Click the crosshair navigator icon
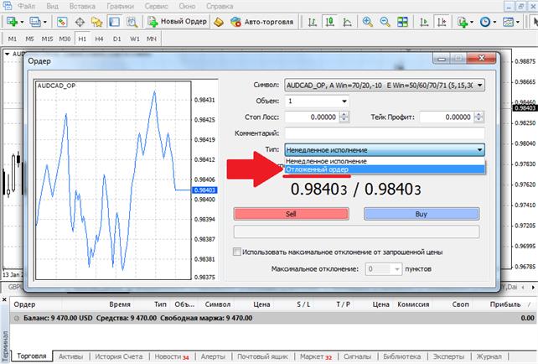Screen dimensions: 538x364 click(x=80, y=21)
